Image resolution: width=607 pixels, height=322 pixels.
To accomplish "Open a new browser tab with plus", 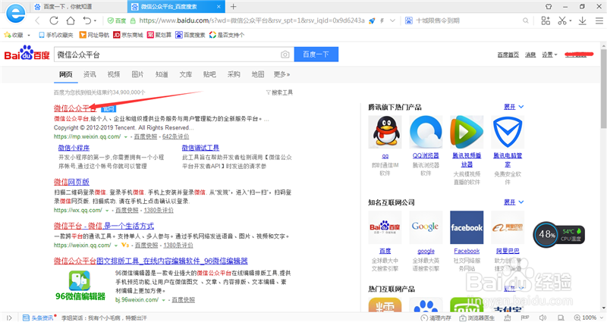I will (x=233, y=7).
